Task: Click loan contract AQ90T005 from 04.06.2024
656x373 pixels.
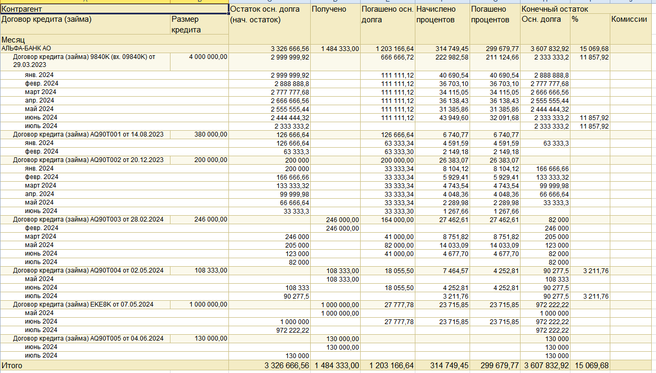Action: (x=88, y=338)
